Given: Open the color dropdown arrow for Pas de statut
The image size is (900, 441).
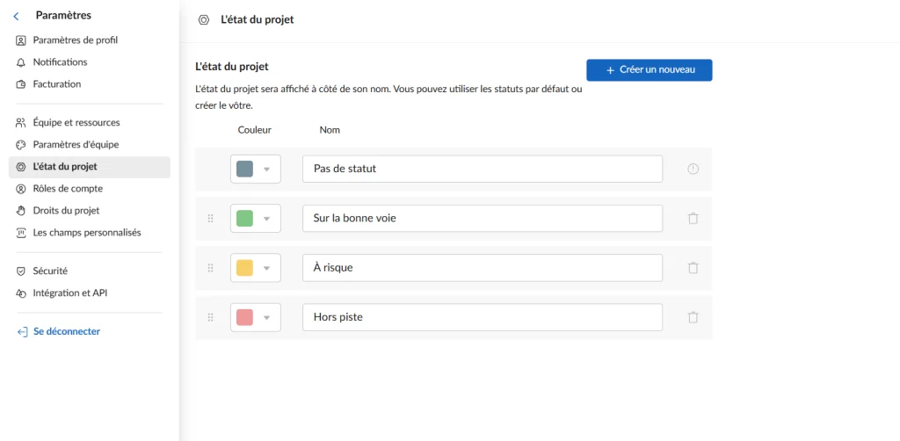Looking at the screenshot, I should [x=266, y=170].
